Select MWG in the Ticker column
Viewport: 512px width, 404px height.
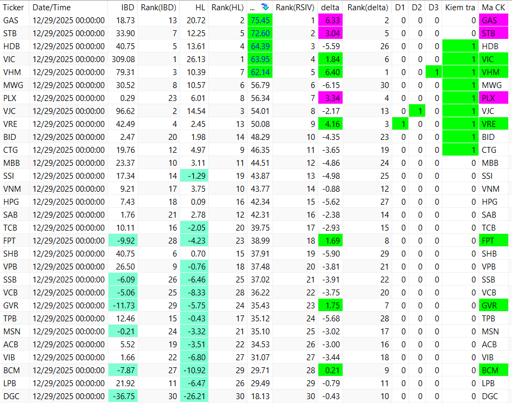click(13, 85)
